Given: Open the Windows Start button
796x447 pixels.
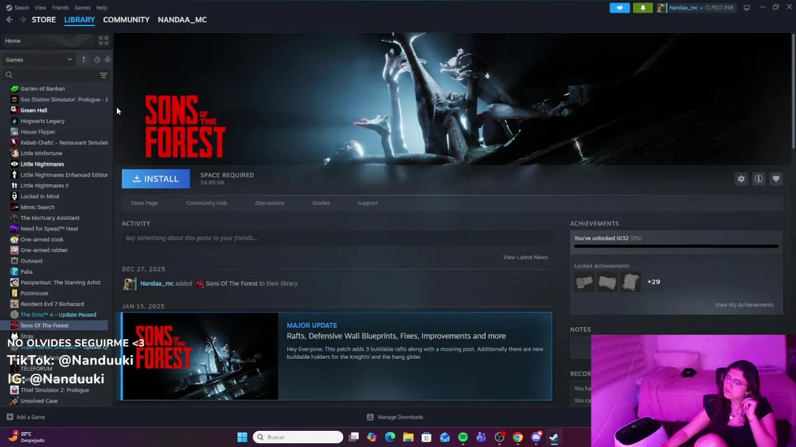Looking at the screenshot, I should (x=242, y=437).
